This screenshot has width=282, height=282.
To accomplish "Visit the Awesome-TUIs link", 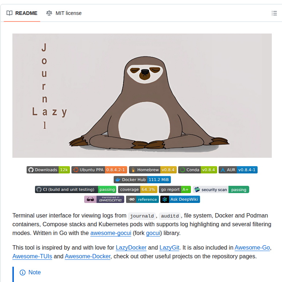I will [32, 256].
